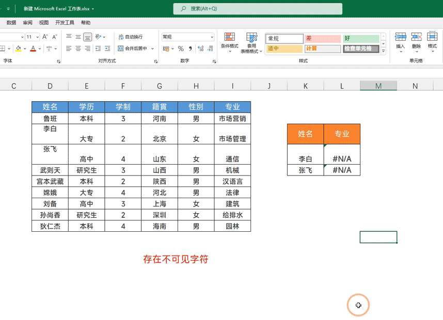The height and width of the screenshot is (320, 443).
Task: Click the red font color icon
Action: pyautogui.click(x=33, y=49)
